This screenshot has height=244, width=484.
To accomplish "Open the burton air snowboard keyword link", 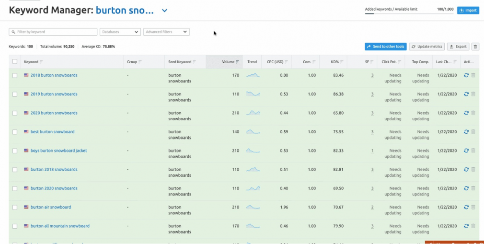I will point(51,207).
